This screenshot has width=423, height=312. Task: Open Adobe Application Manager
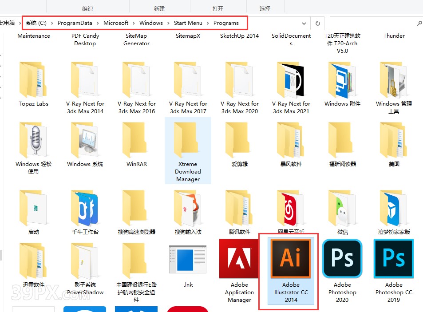click(239, 259)
